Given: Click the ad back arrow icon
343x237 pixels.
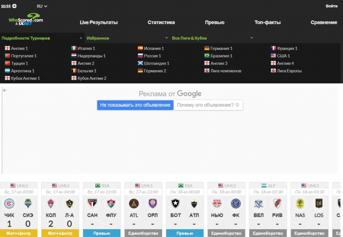Looking at the screenshot, I should pyautogui.click(x=5, y=90).
